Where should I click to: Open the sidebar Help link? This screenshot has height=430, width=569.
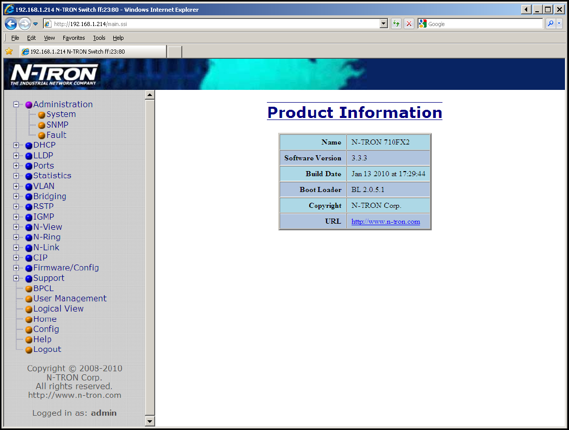[x=42, y=339]
